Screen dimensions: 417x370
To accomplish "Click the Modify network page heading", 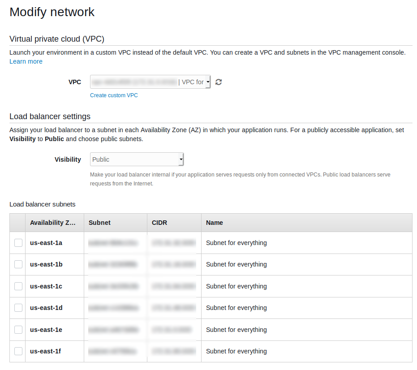I will [52, 12].
